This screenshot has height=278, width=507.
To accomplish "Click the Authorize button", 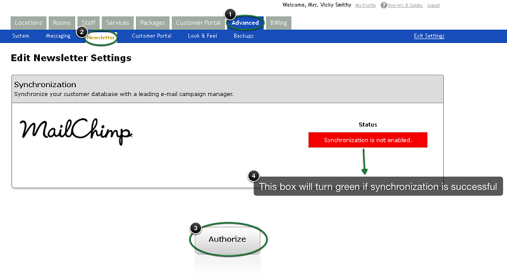I will (x=228, y=239).
